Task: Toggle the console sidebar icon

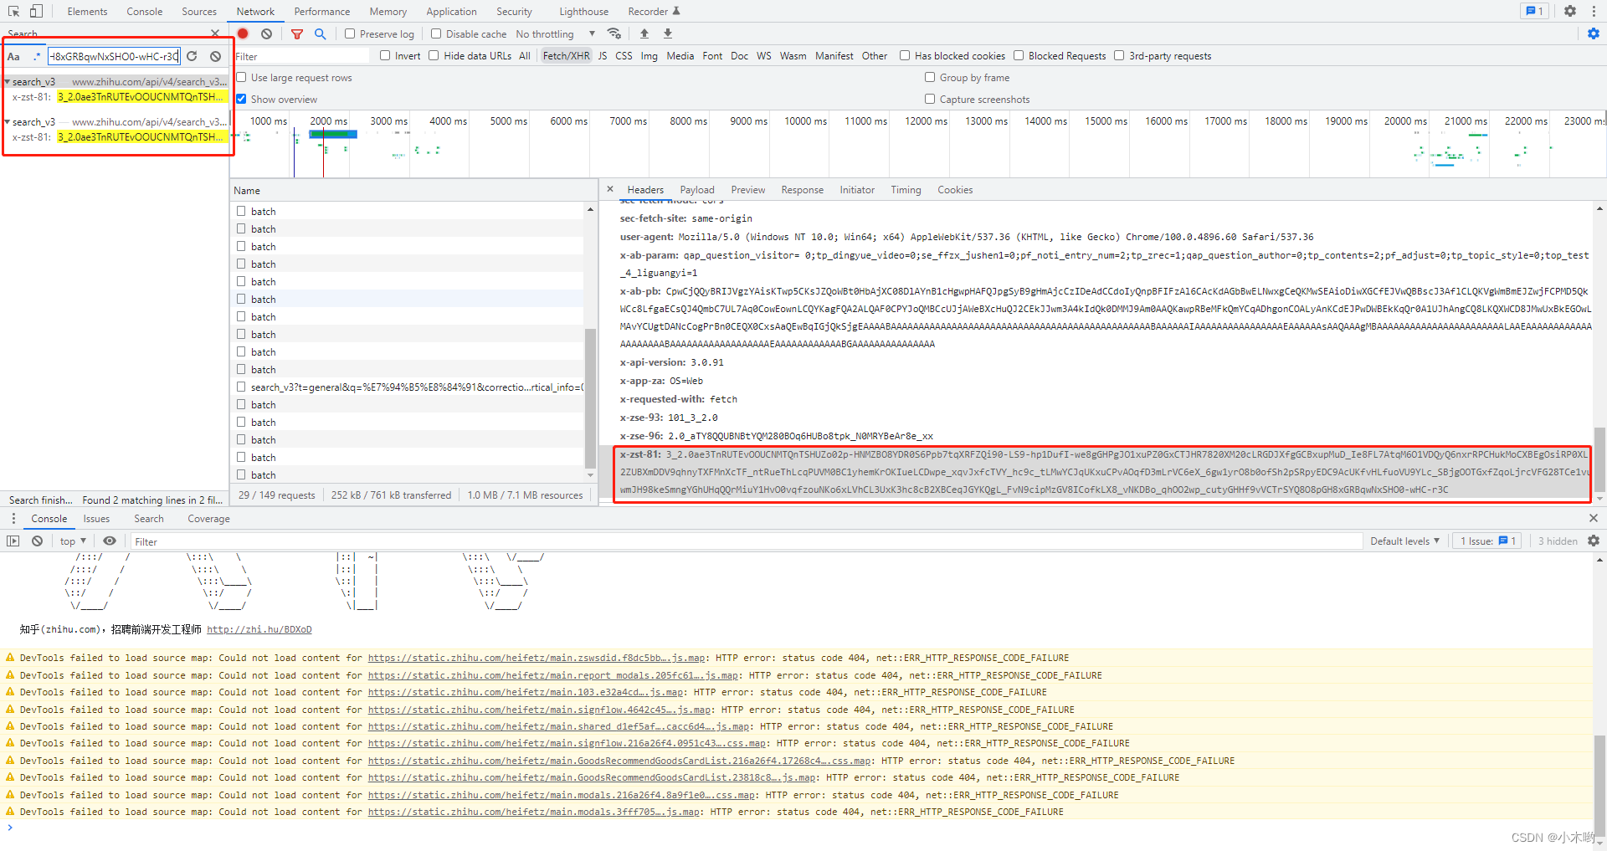Action: click(13, 541)
